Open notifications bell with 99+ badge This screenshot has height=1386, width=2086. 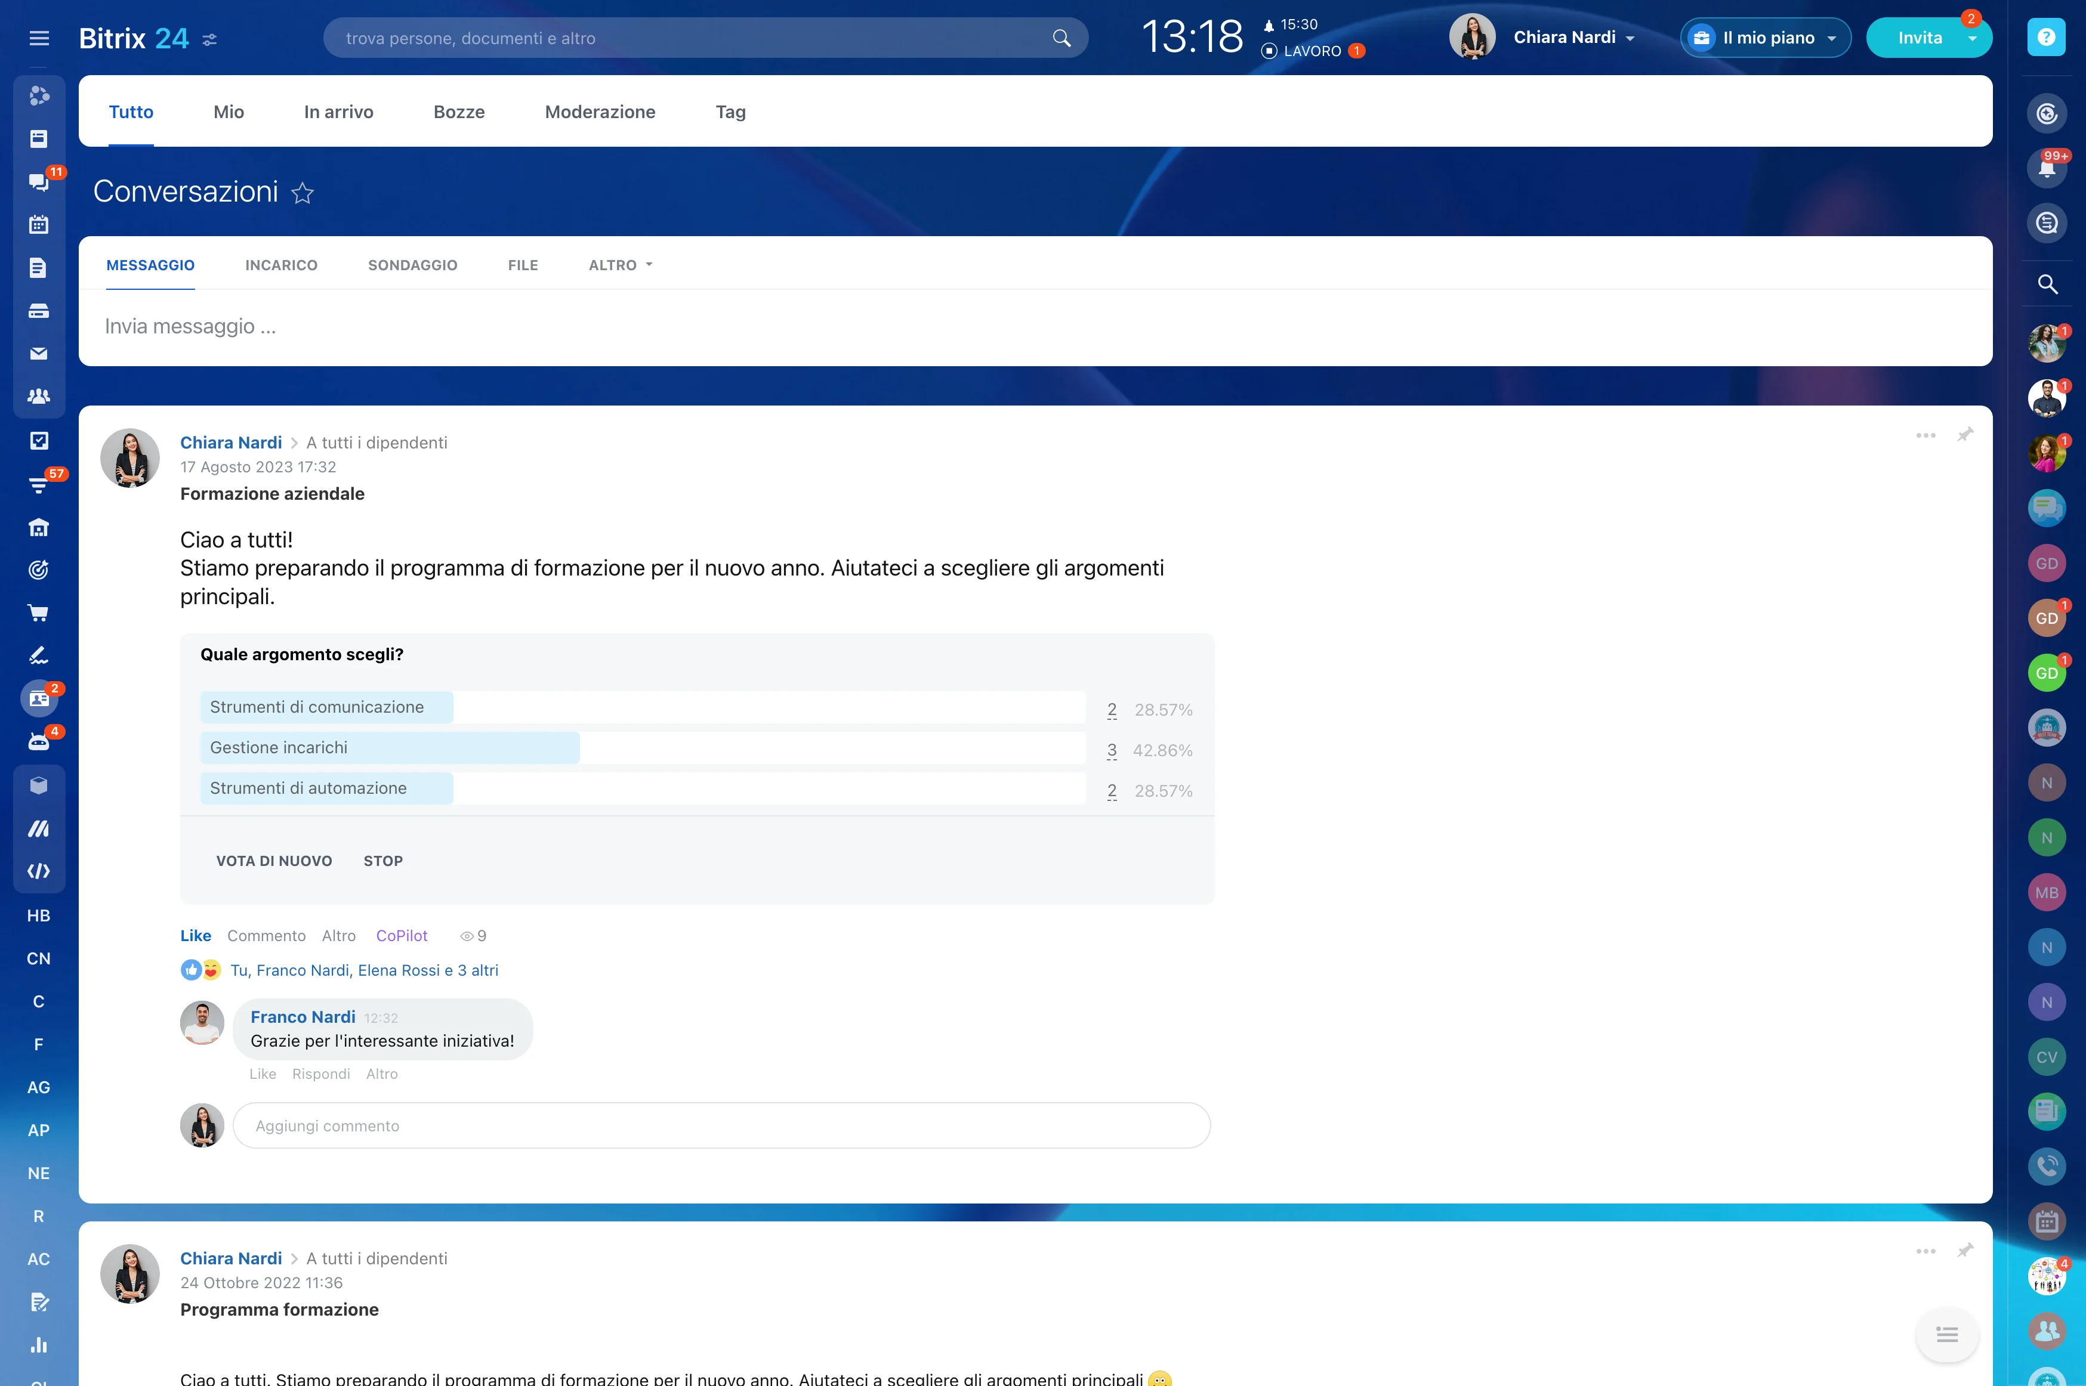tap(2046, 168)
